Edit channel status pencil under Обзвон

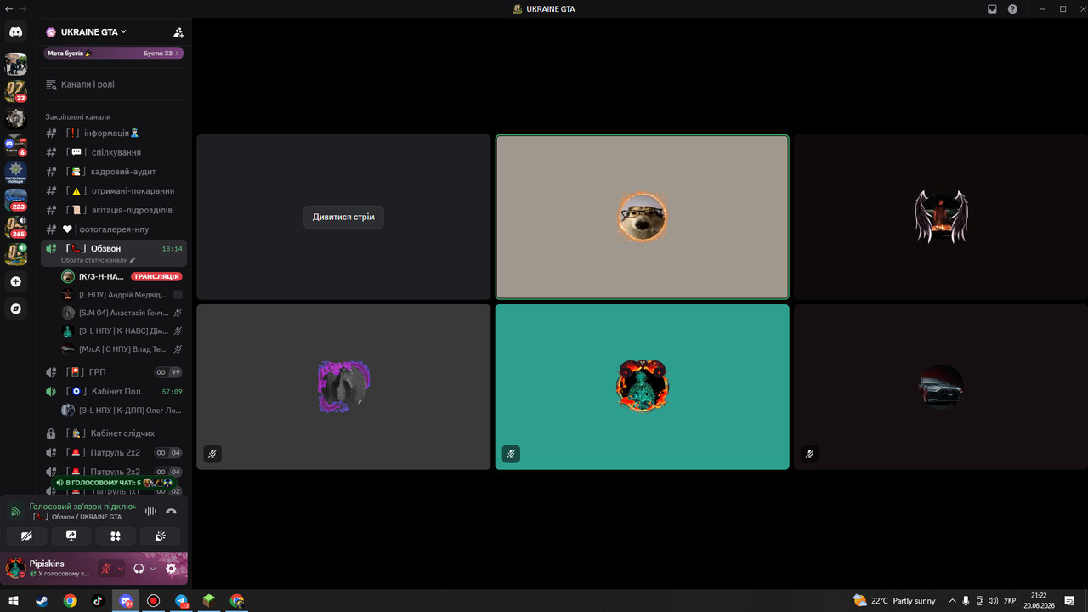click(x=133, y=260)
